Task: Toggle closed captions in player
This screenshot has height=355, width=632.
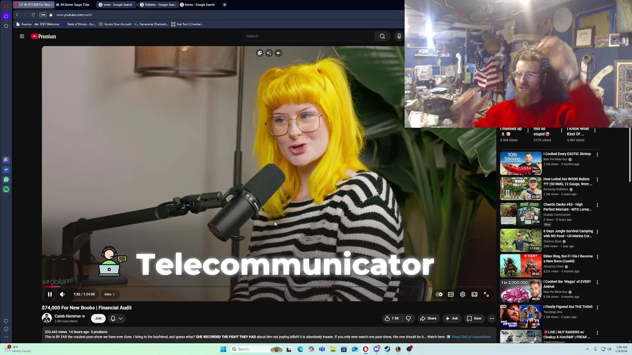Action: tap(451, 294)
